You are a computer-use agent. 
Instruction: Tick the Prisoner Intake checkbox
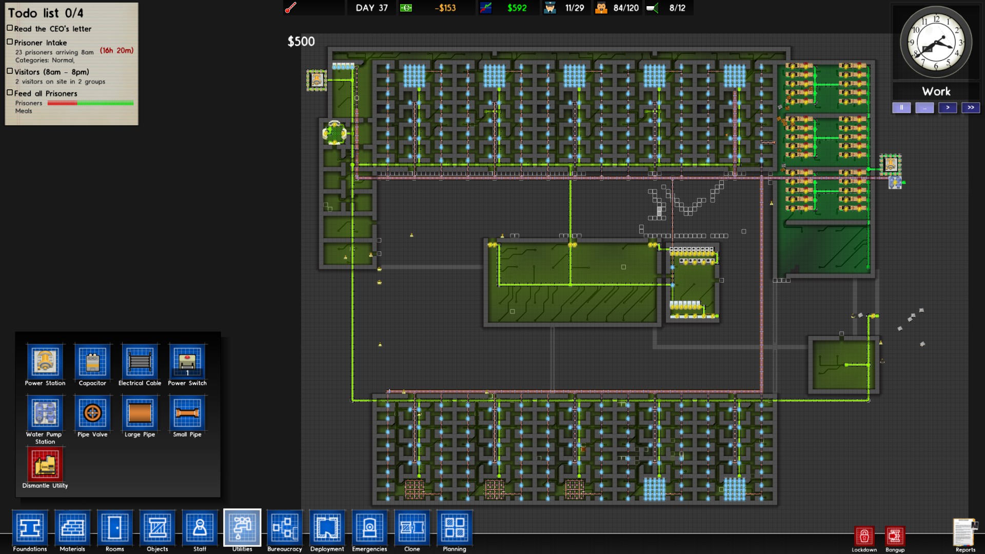click(x=10, y=42)
